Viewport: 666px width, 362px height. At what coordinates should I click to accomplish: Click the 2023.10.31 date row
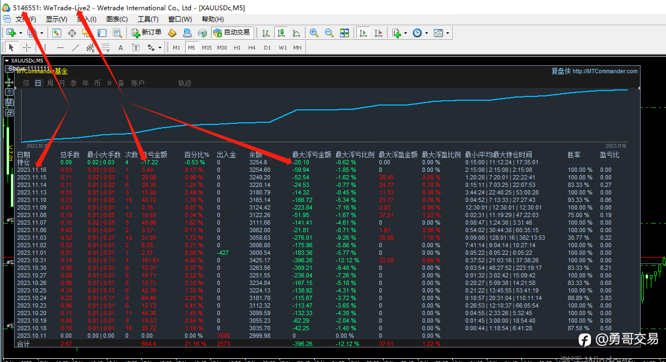pos(327,260)
